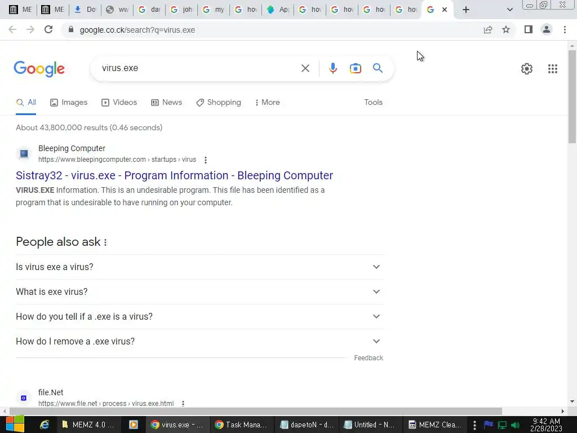The height and width of the screenshot is (433, 577).
Task: Click the Windows Start button
Action: coord(15,424)
